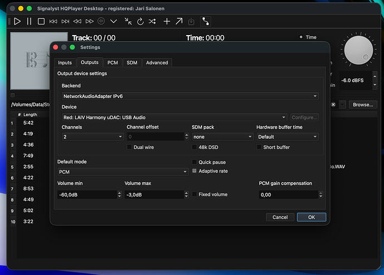Viewport: 384px width, 275px height.
Task: Switch to the Advanced tab
Action: (157, 63)
